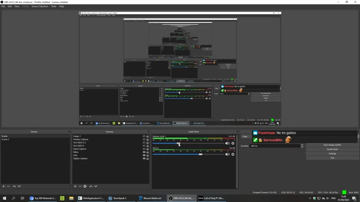Show the Image 2 source

(x=144, y=137)
